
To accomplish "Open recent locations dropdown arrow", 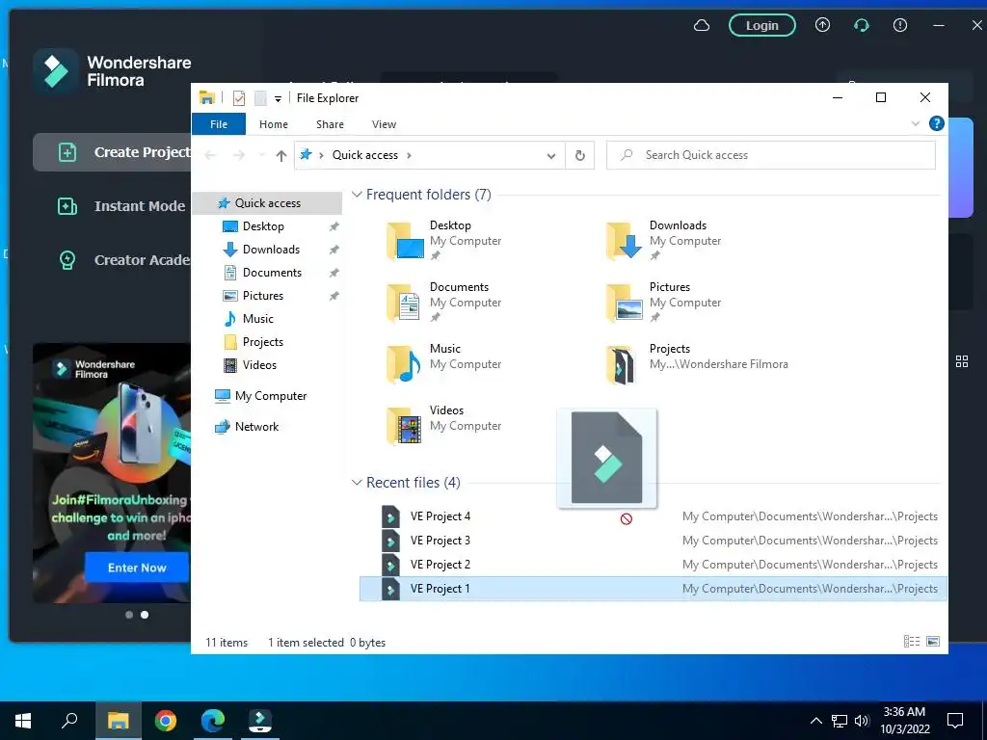I will tap(262, 155).
